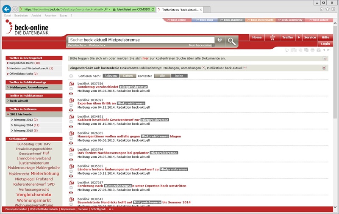Image resolution: width=339 pixels, height=214 pixels.
Task: Sort results by Relevanz
Action: coord(111,76)
